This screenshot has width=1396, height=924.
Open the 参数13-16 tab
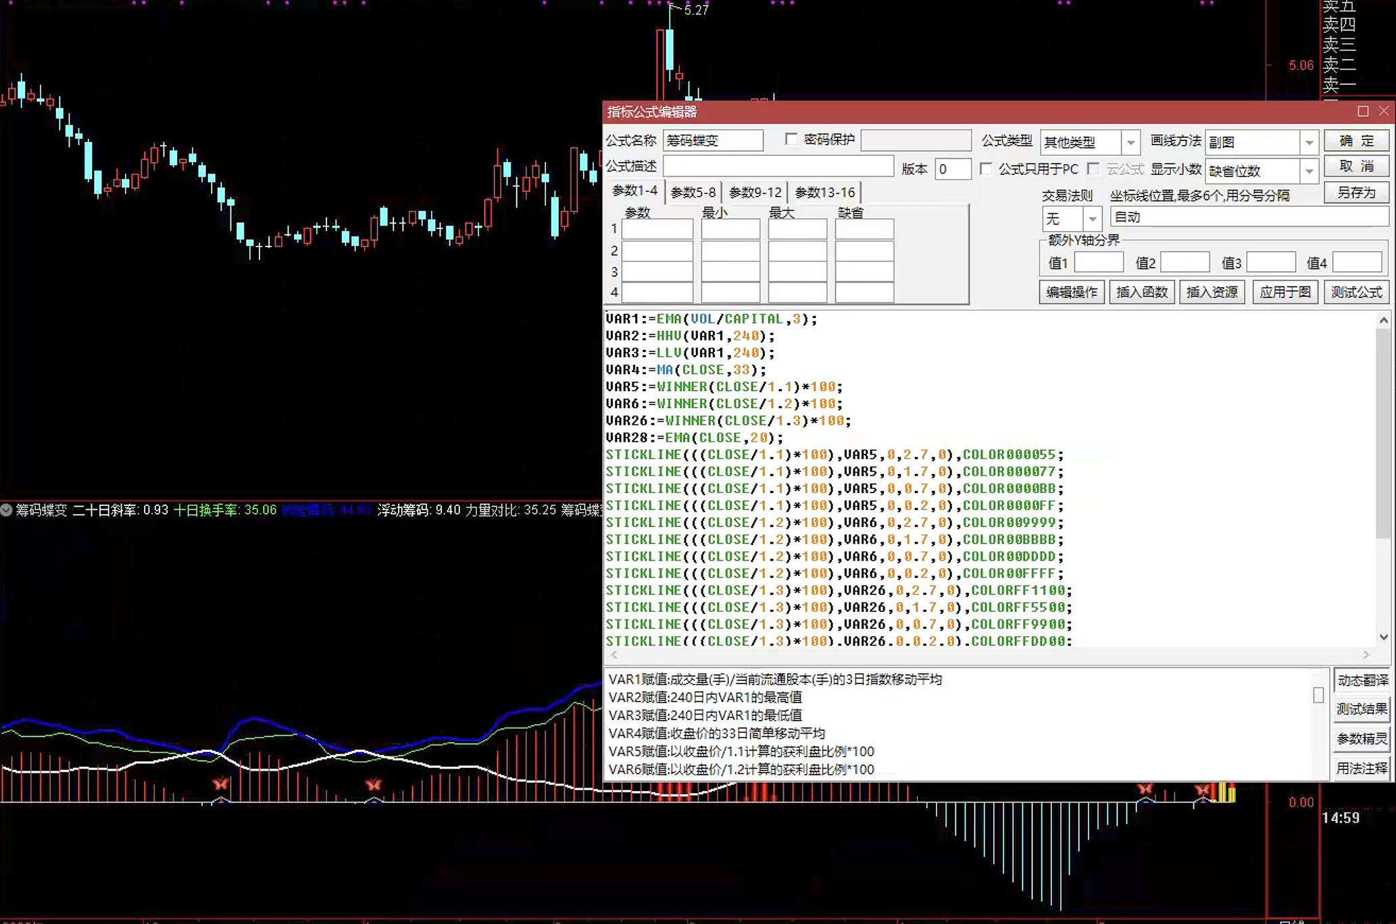825,192
